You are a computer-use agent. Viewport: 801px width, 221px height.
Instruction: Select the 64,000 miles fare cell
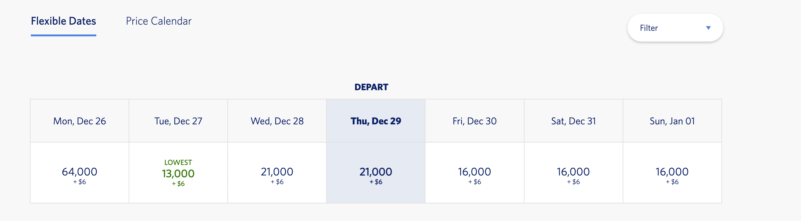click(x=80, y=173)
